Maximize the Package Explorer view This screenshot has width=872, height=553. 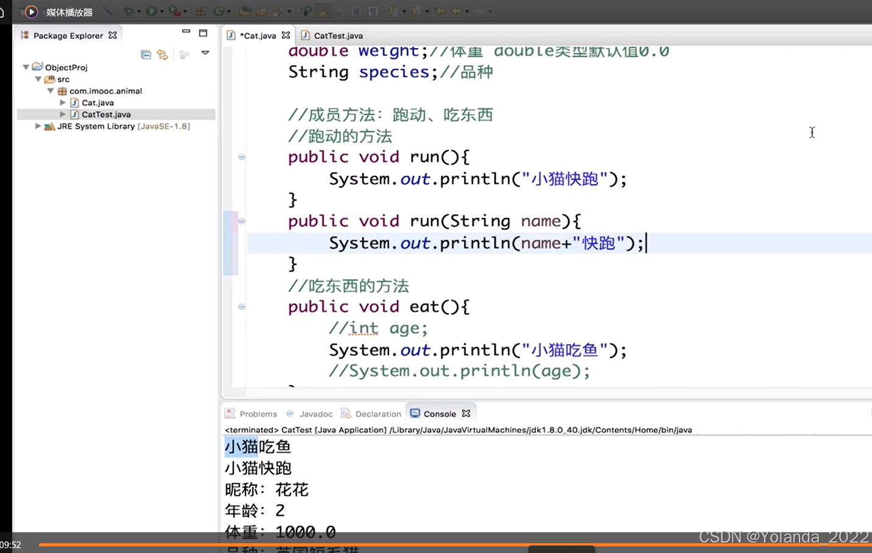click(x=203, y=33)
